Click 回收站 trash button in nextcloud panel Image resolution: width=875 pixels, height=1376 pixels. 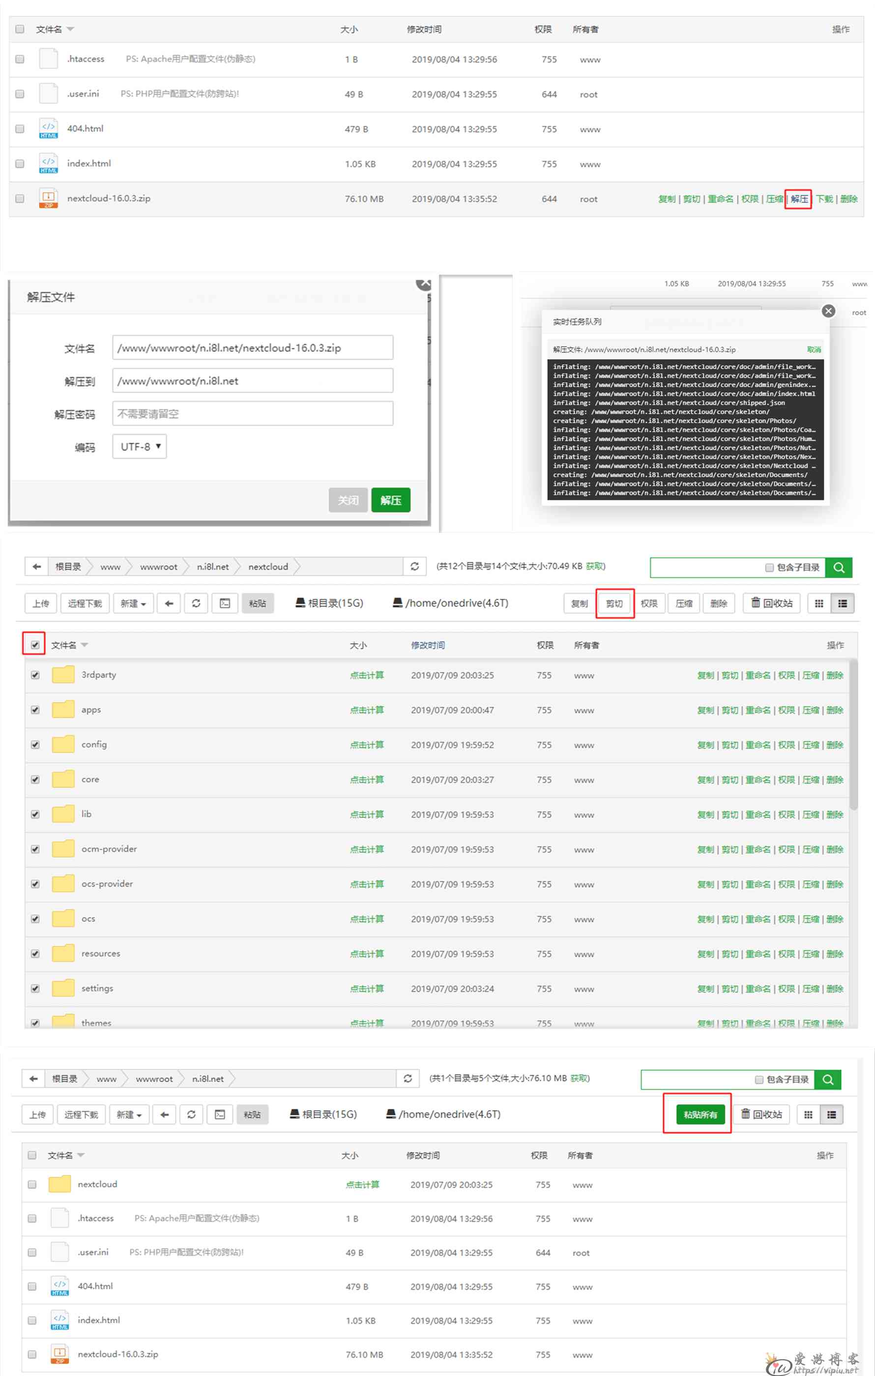click(x=772, y=603)
